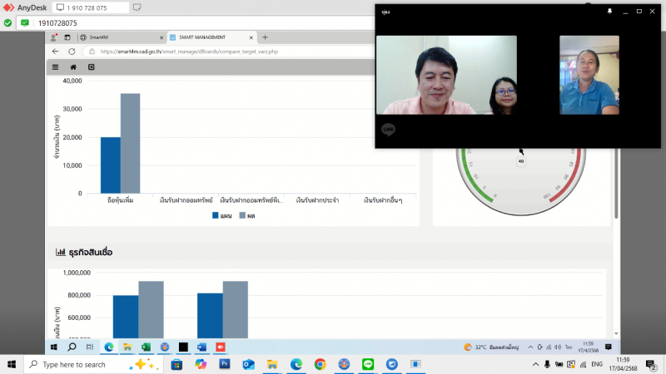
Task: Close the Smart4M browser tab
Action: tap(162, 37)
